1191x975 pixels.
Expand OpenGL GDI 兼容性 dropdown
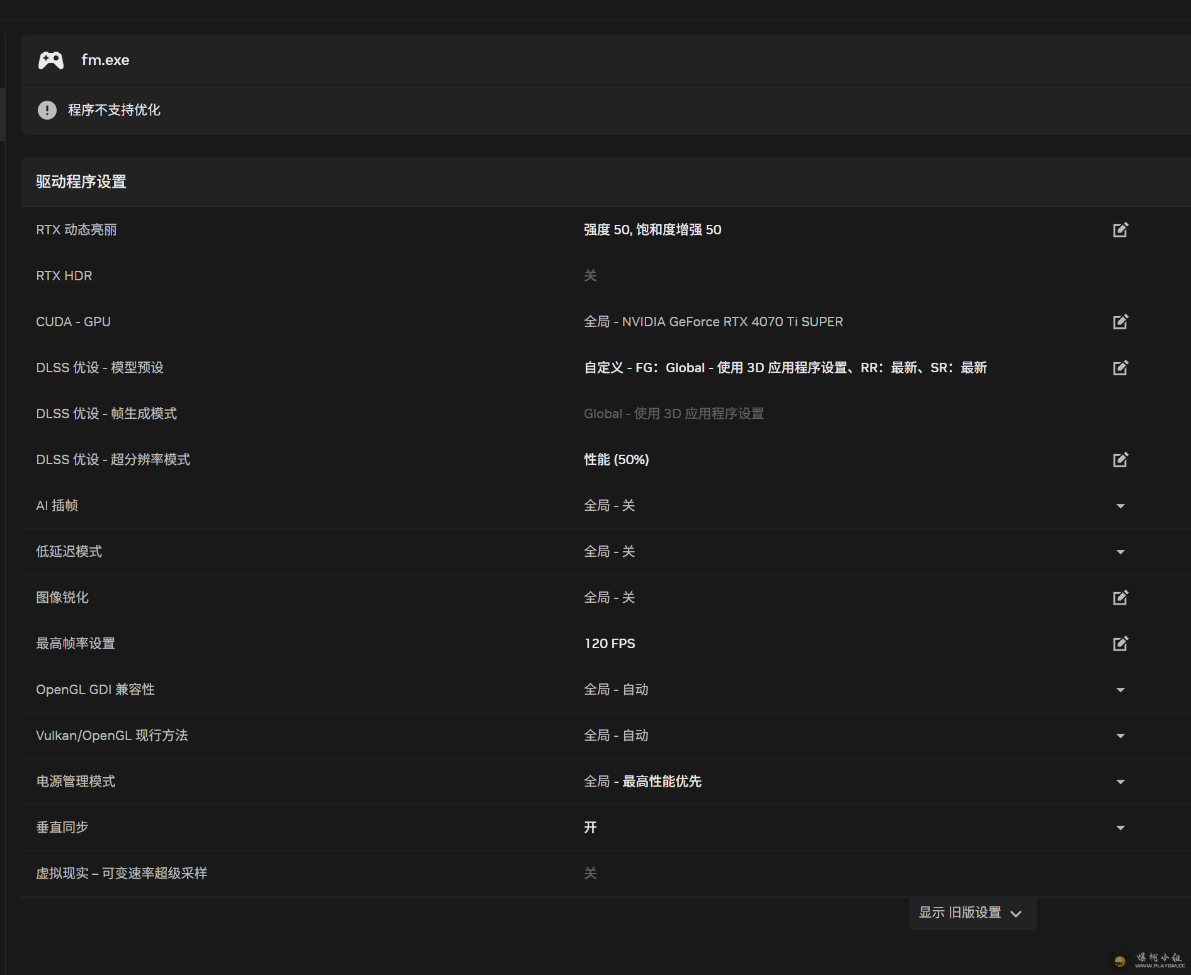pos(1120,690)
